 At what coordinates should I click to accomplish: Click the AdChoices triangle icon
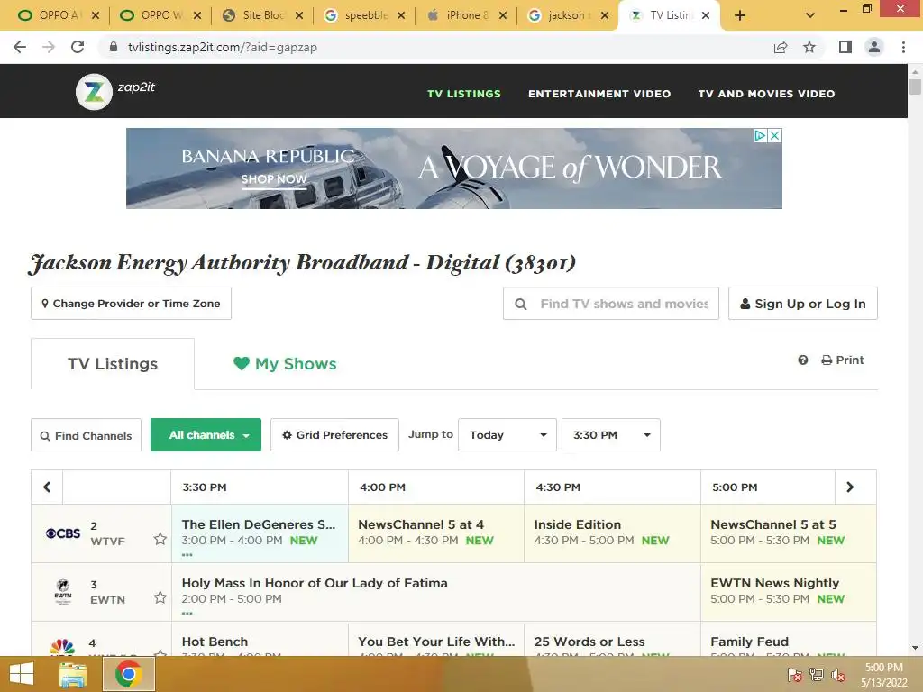[761, 135]
